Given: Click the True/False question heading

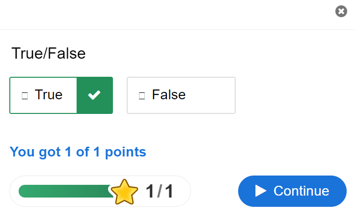Looking at the screenshot, I should 49,53.
